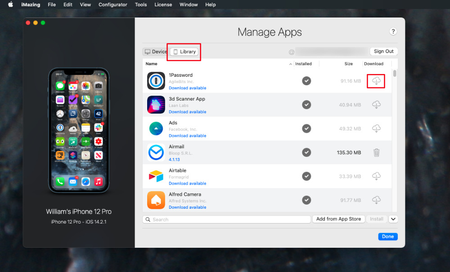Open the Edit menu

[x=68, y=4]
